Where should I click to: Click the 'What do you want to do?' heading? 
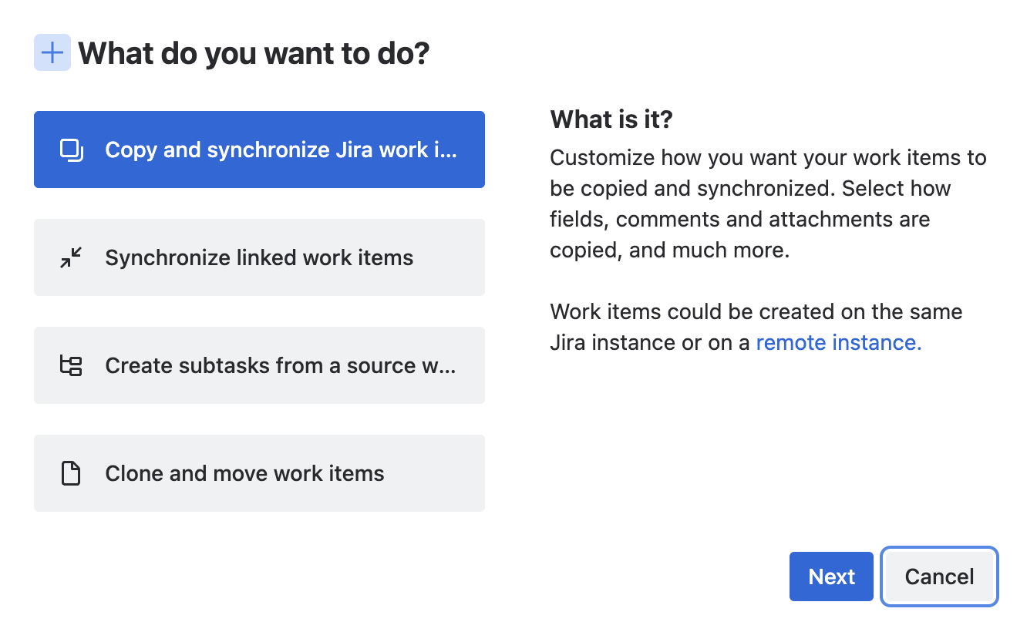[x=254, y=53]
